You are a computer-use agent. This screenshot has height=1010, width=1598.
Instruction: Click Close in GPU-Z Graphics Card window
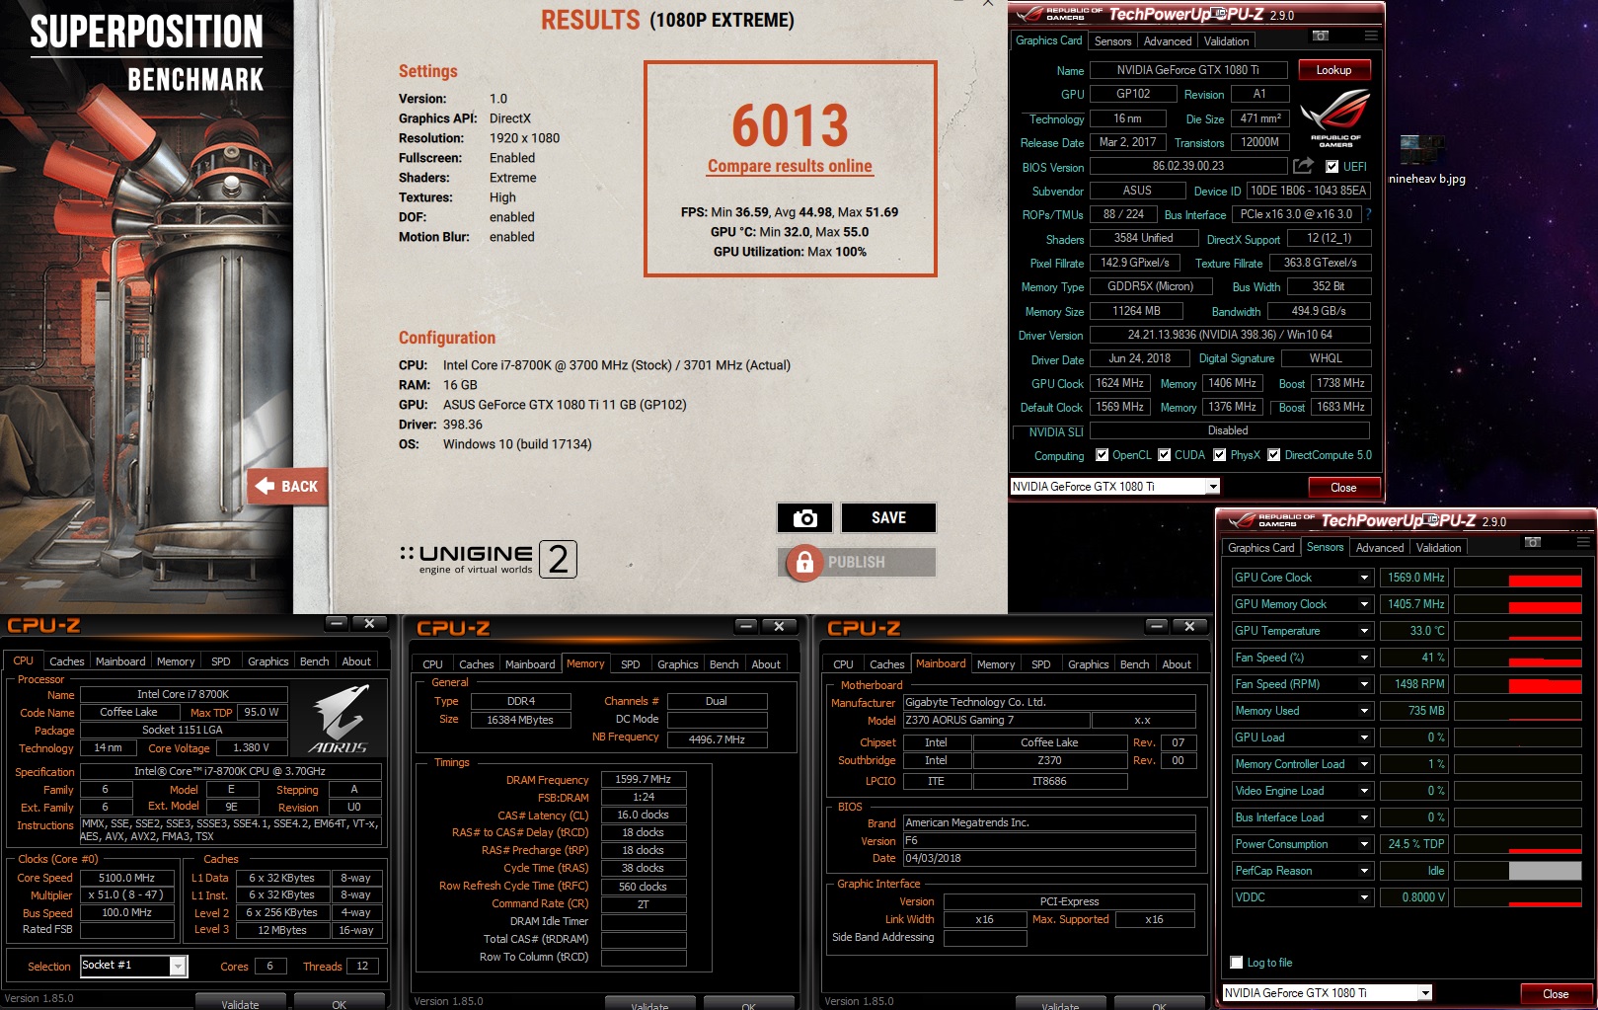(x=1342, y=488)
